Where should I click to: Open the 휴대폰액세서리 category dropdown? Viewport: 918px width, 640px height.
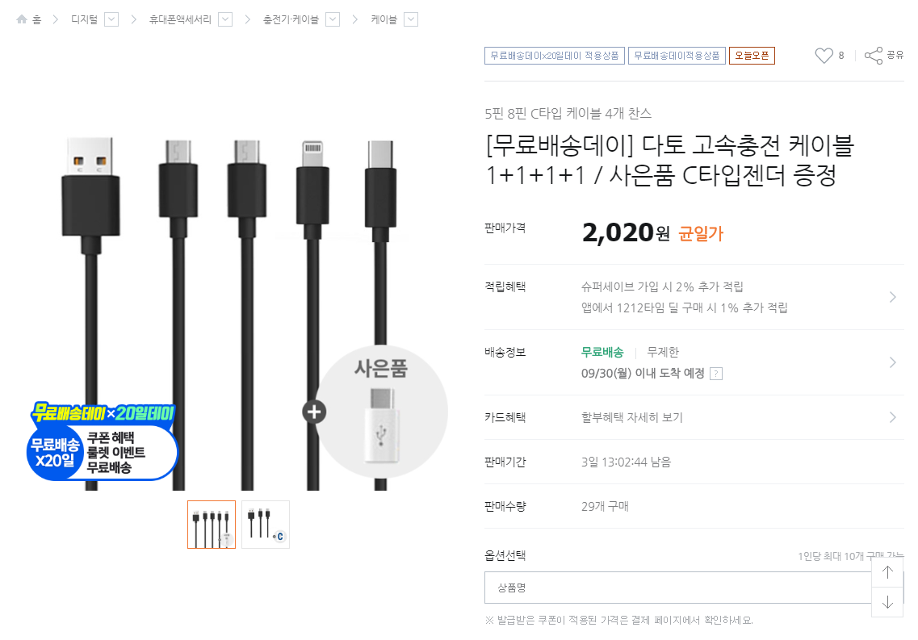tap(225, 19)
